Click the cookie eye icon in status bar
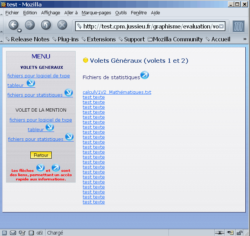 point(230,233)
